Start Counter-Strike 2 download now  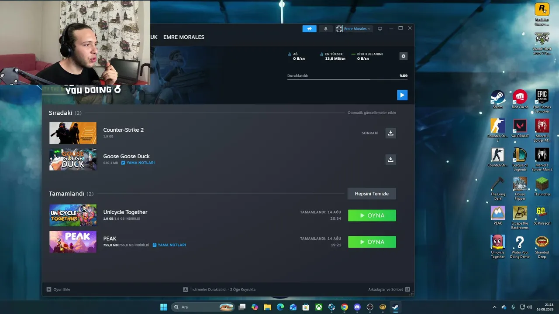click(391, 133)
